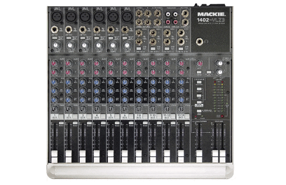Mute channel 4
Image resolution: width=286 pixels, height=185 pixels.
(x=103, y=116)
